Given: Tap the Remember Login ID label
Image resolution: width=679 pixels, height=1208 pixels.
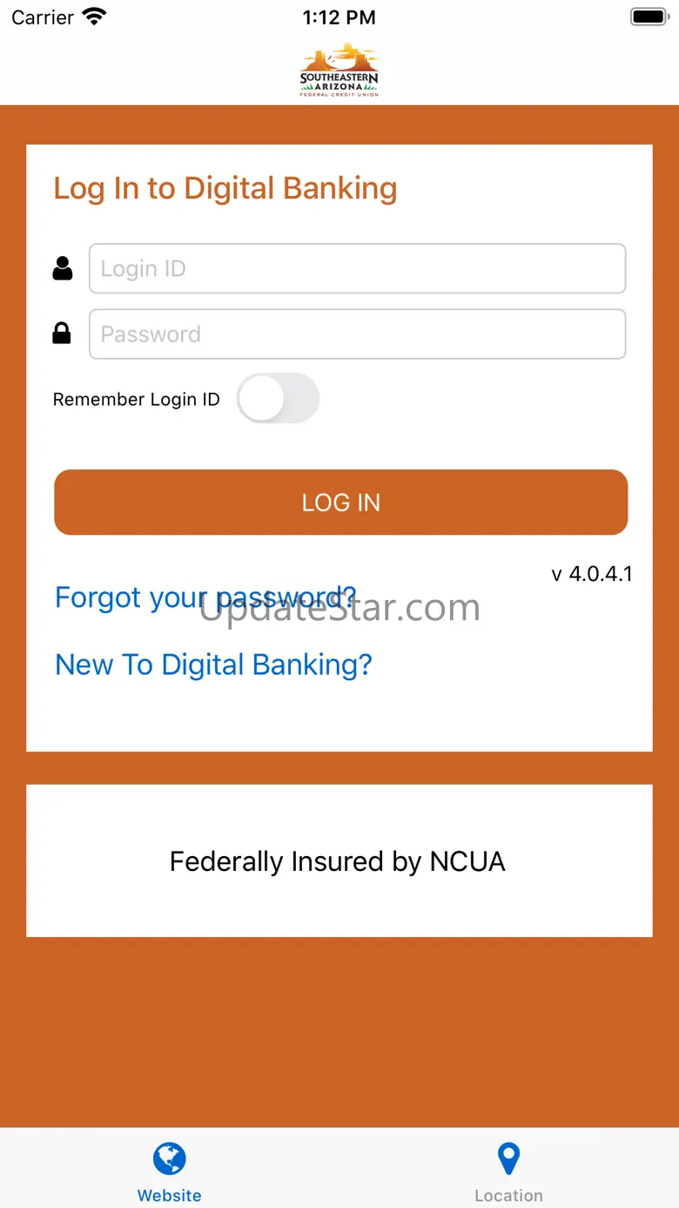Looking at the screenshot, I should [137, 400].
